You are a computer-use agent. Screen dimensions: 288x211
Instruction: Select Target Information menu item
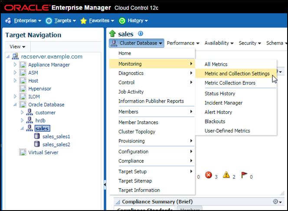[x=152, y=190]
